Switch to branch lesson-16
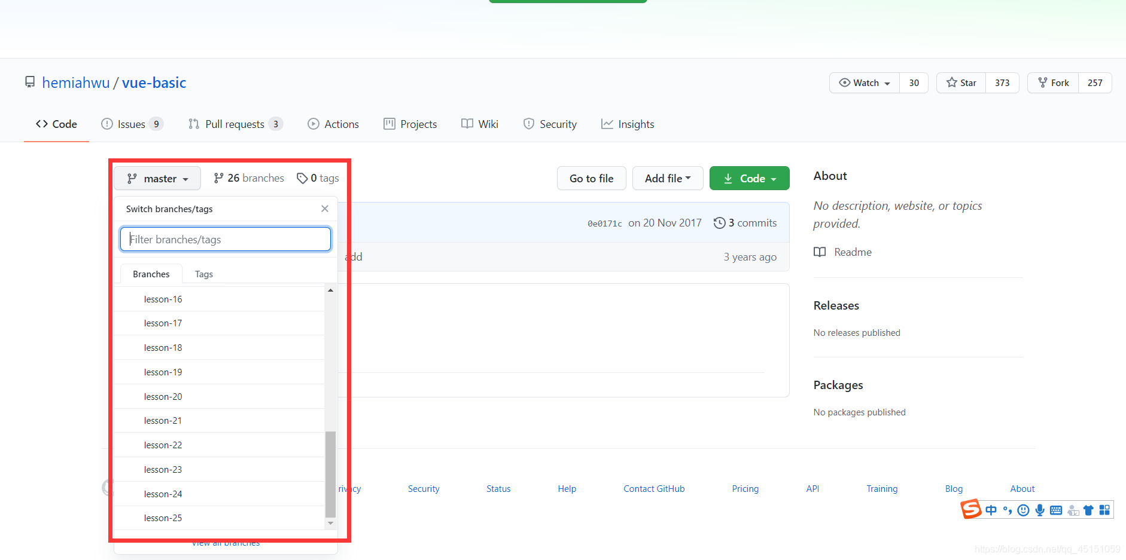This screenshot has width=1126, height=560. click(x=220, y=299)
